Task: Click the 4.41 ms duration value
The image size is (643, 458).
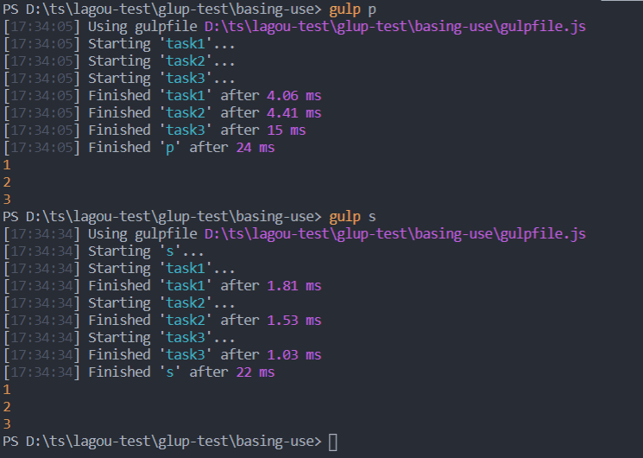Action: [x=294, y=113]
